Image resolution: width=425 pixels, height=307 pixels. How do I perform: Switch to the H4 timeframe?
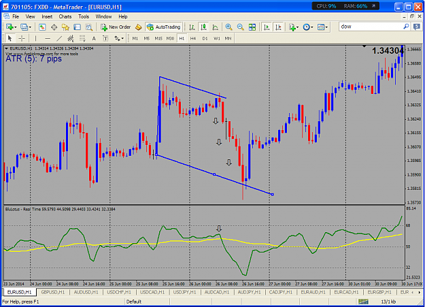click(193, 38)
